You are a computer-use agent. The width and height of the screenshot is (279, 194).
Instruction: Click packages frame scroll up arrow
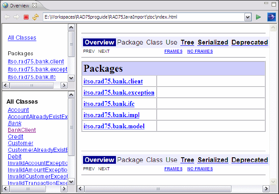pyautogui.click(x=71, y=28)
